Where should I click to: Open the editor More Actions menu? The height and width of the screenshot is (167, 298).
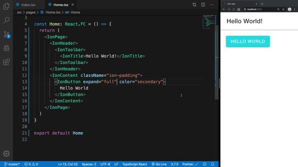(x=211, y=5)
